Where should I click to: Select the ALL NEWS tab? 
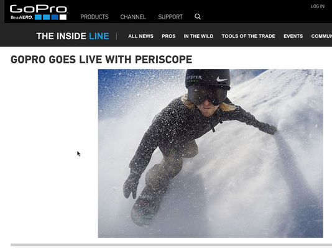141,36
